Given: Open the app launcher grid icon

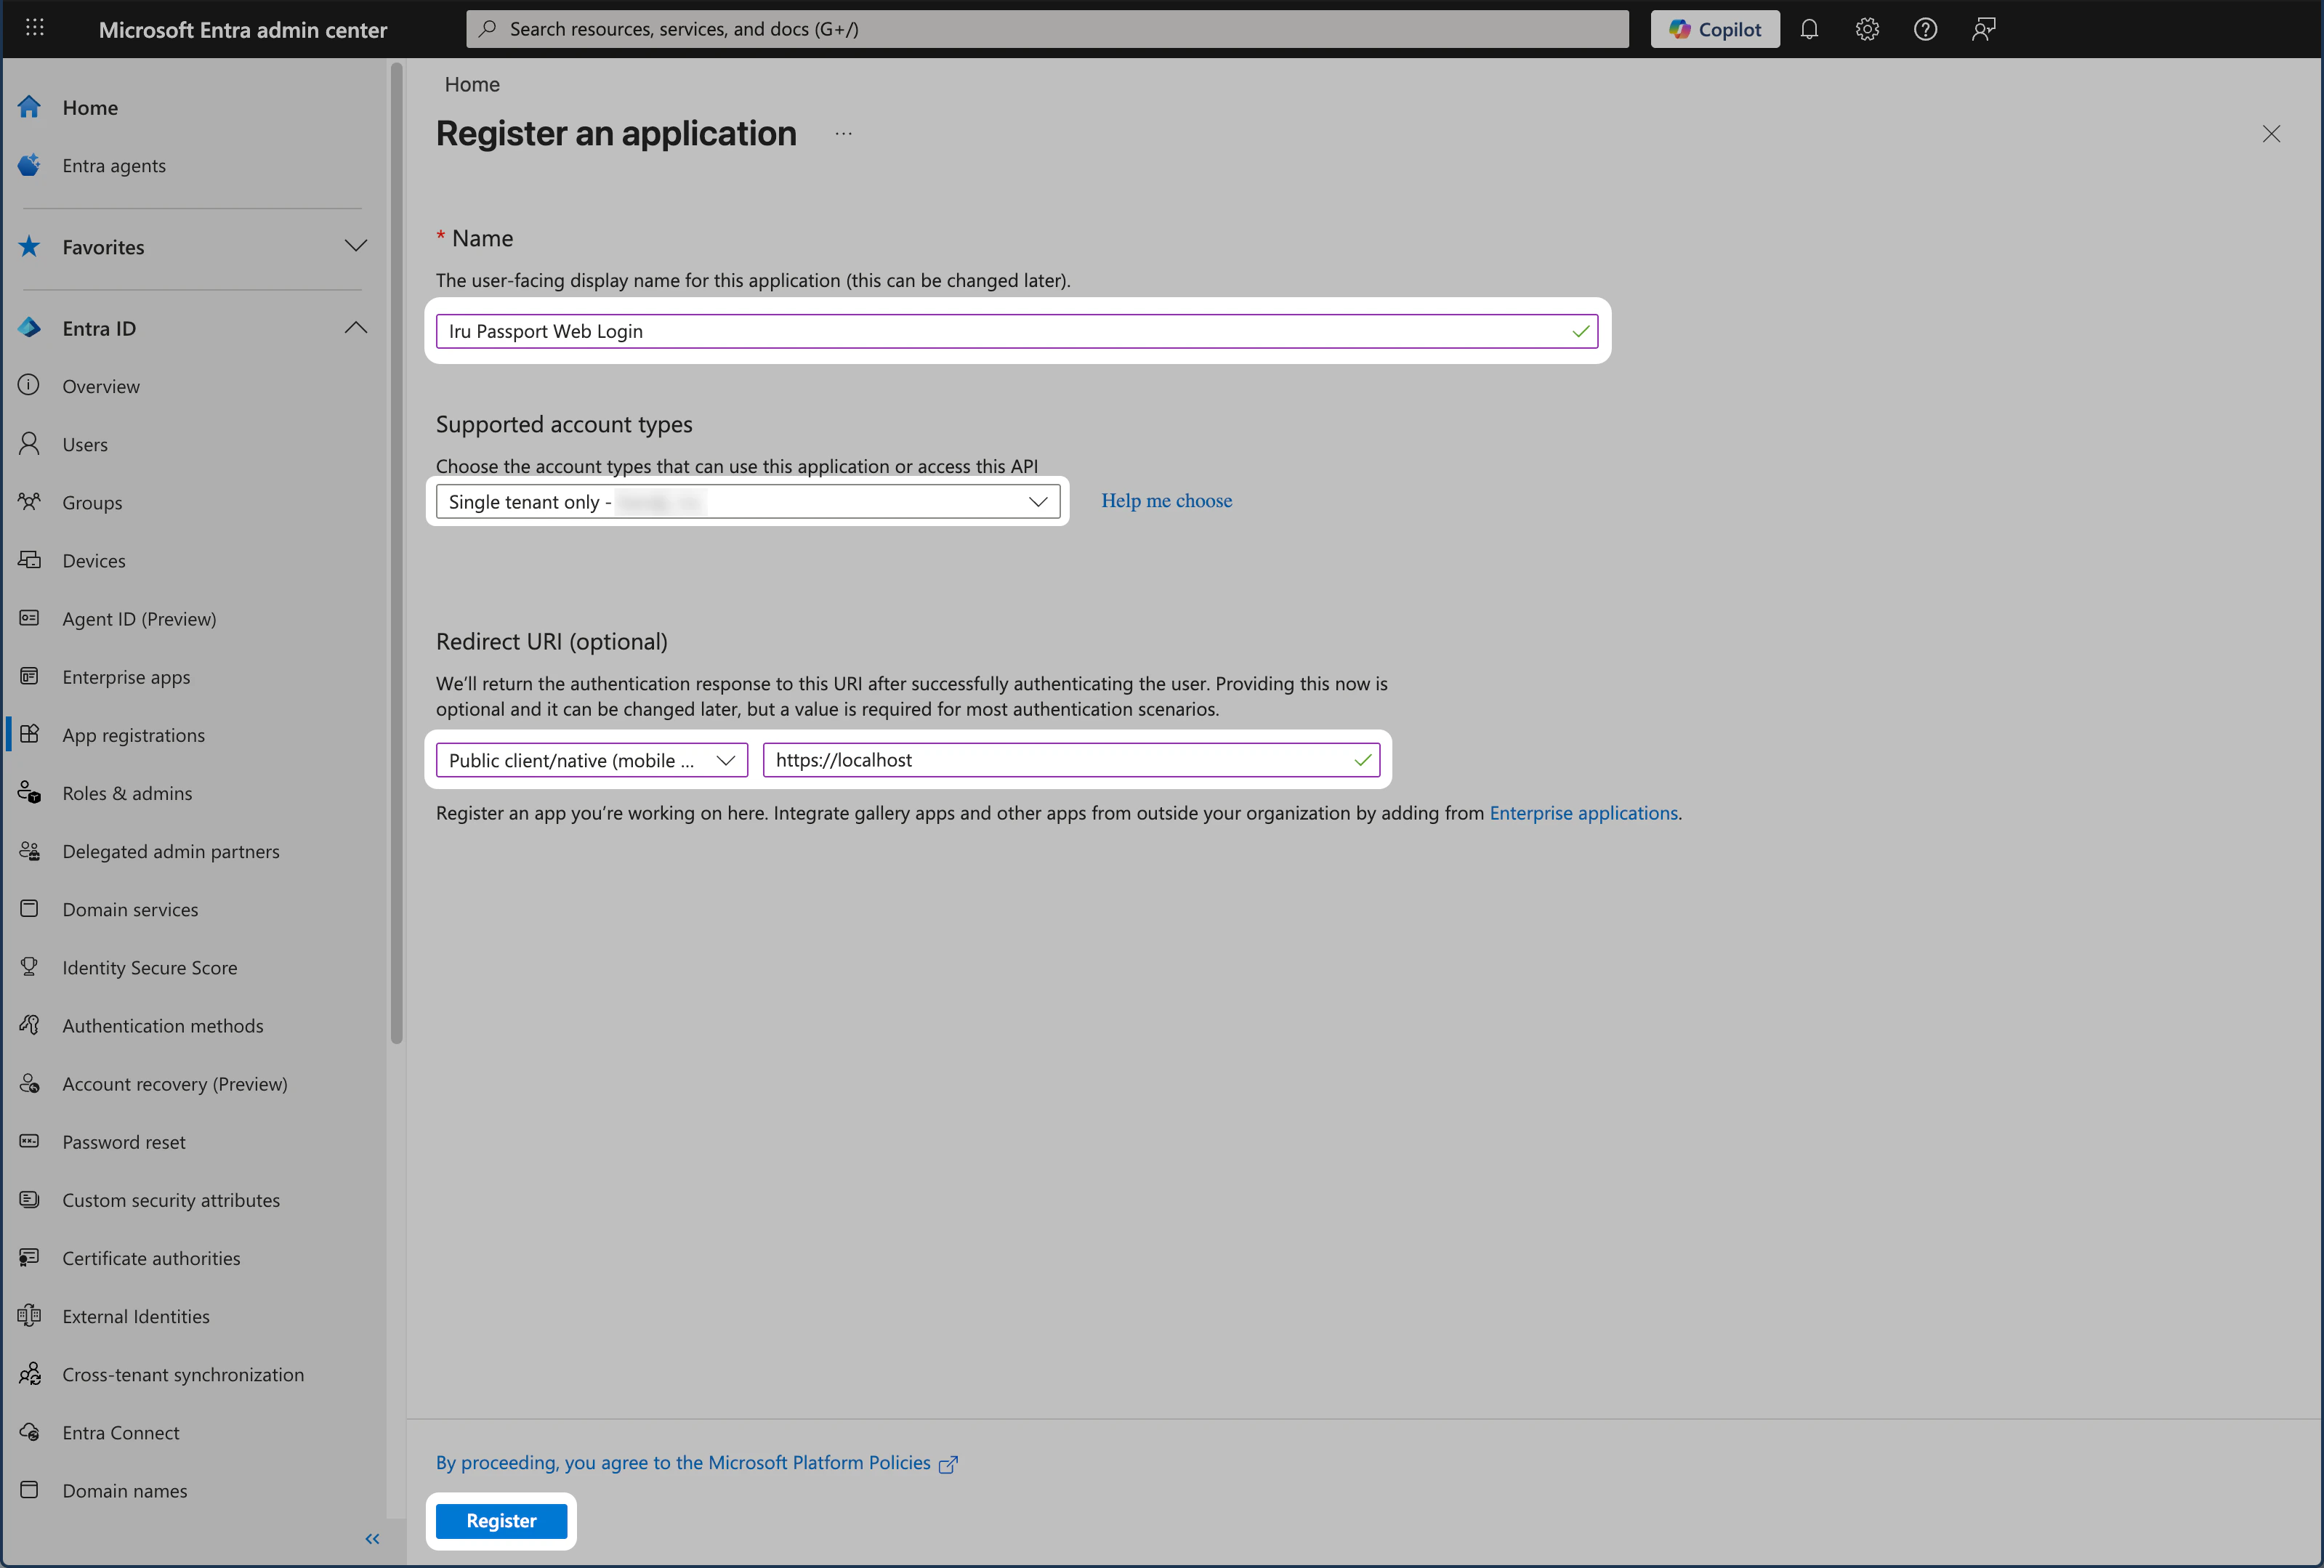Looking at the screenshot, I should [35, 28].
